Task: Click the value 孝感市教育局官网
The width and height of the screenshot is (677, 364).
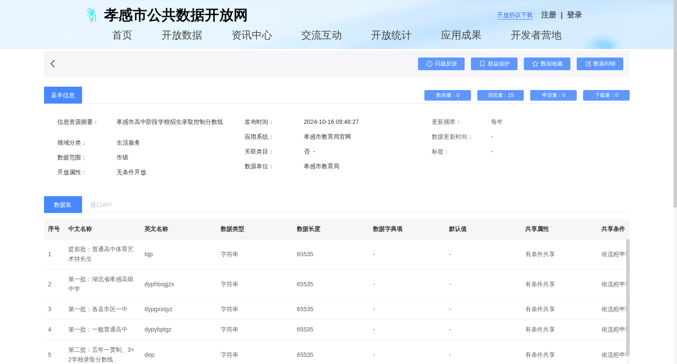Action: (327, 137)
